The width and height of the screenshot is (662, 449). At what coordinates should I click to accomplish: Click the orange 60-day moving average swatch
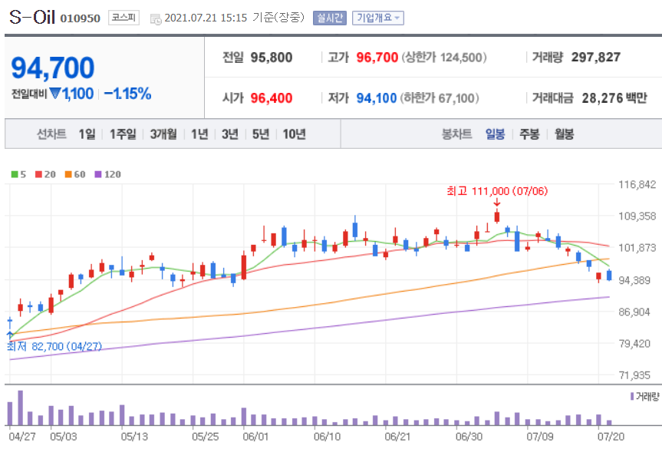(x=68, y=174)
